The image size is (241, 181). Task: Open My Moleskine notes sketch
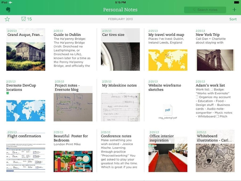tap(120, 101)
